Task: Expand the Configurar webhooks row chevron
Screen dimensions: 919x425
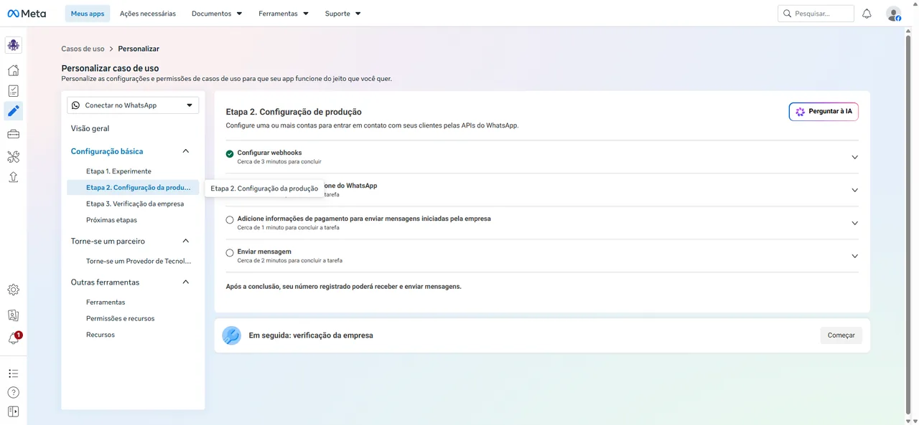Action: (854, 157)
